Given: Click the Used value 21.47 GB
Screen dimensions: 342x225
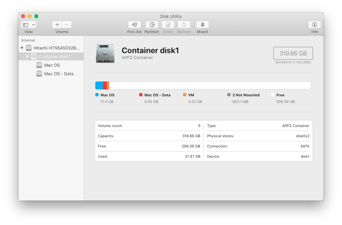Looking at the screenshot, I should (x=193, y=156).
